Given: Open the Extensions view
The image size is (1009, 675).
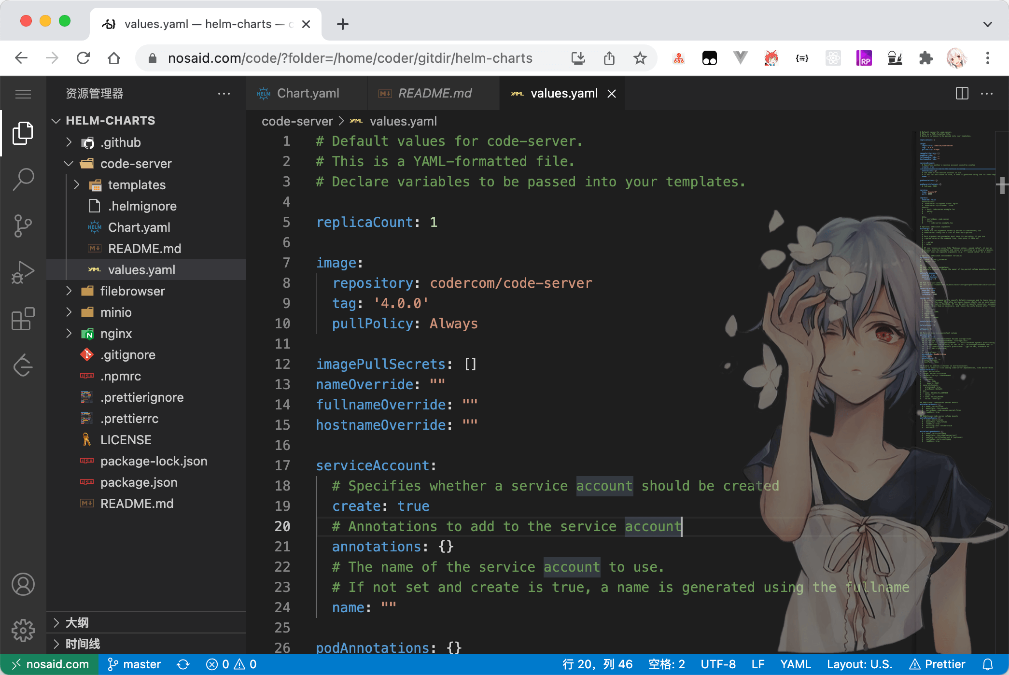Looking at the screenshot, I should (x=23, y=319).
